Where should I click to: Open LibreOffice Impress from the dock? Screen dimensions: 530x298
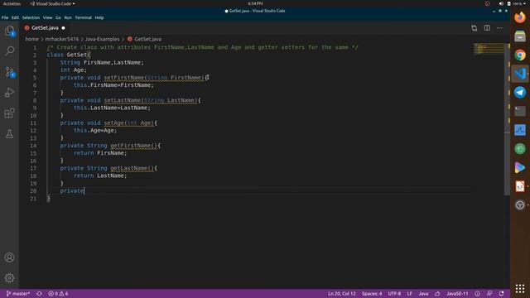coord(520,186)
